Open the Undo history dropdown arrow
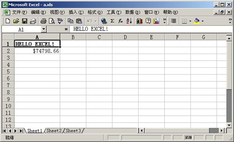The image size is (234, 142). tap(96, 21)
